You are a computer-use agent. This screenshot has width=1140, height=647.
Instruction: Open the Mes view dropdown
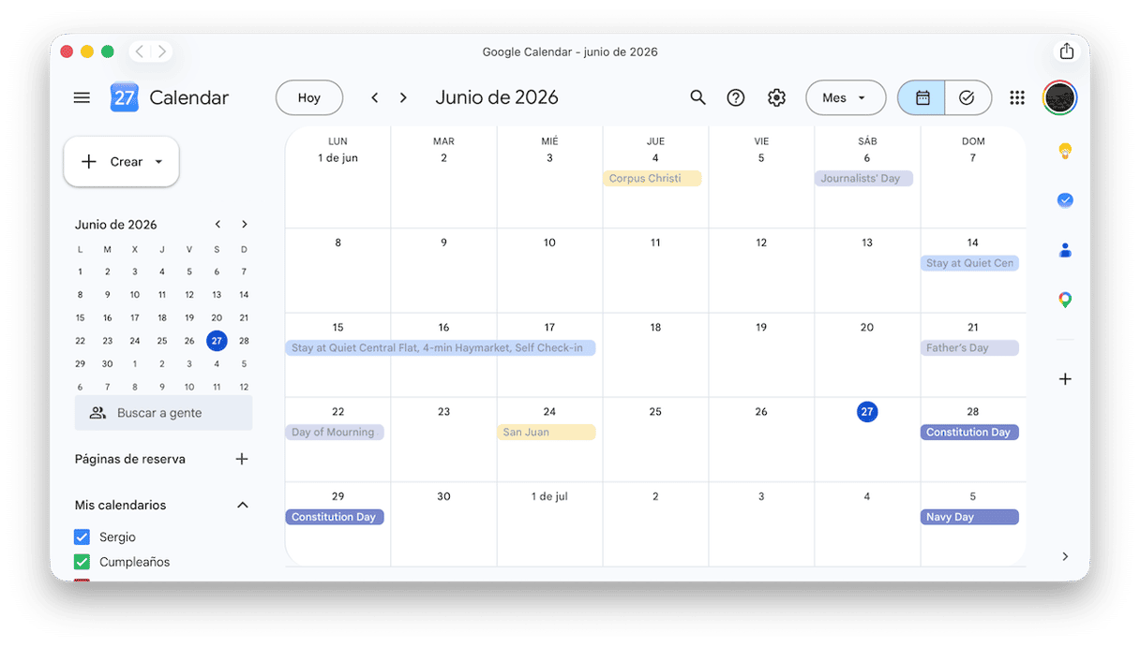tap(846, 97)
